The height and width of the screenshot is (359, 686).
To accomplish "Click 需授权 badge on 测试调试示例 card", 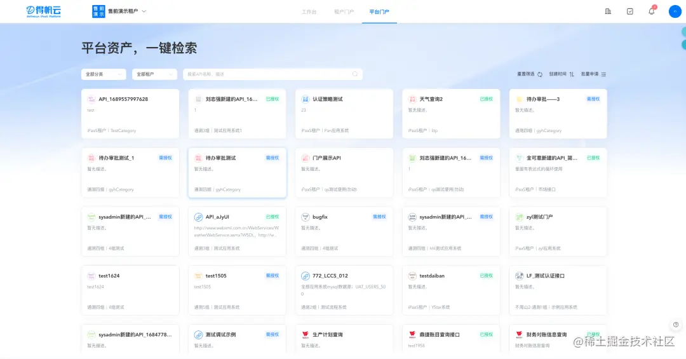I will (x=272, y=334).
